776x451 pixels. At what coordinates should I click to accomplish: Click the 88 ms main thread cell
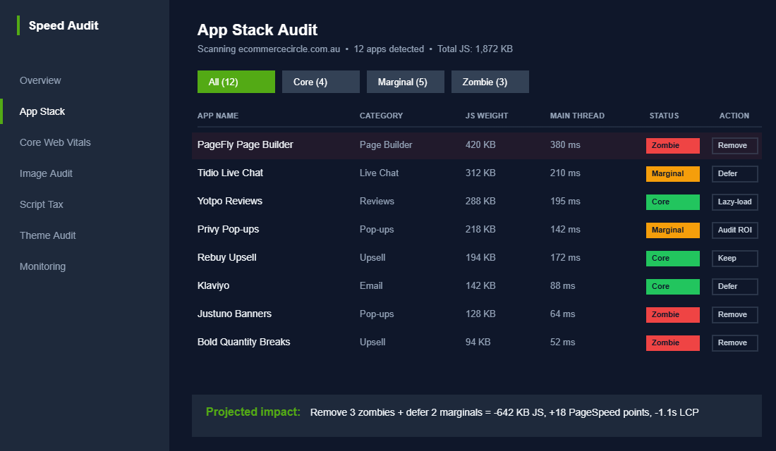[x=562, y=286]
